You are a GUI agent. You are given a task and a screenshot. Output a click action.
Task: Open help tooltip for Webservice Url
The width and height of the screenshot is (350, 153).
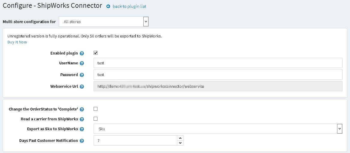point(82,87)
